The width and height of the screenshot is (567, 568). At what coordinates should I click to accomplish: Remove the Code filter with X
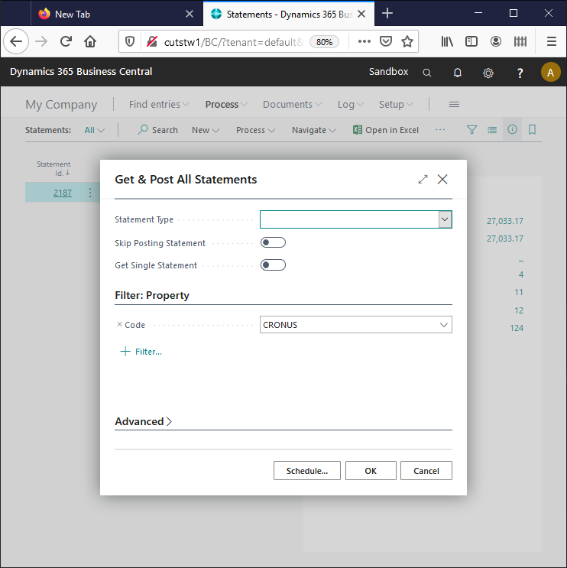[x=119, y=325]
